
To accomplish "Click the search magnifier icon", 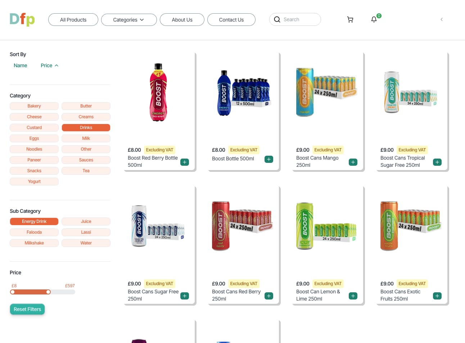I will coord(277,19).
